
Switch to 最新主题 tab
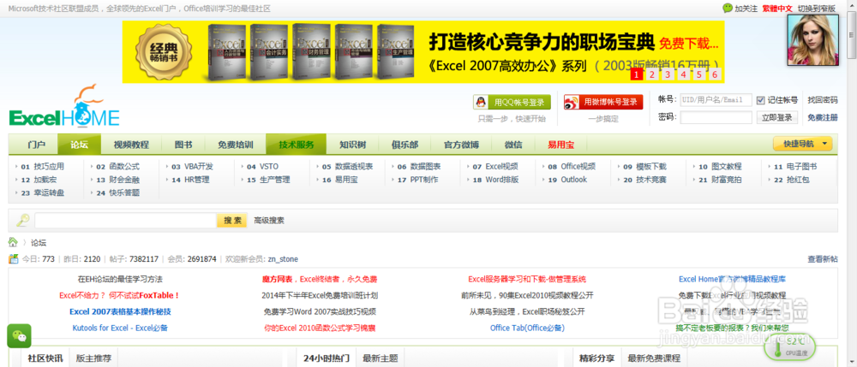point(380,358)
